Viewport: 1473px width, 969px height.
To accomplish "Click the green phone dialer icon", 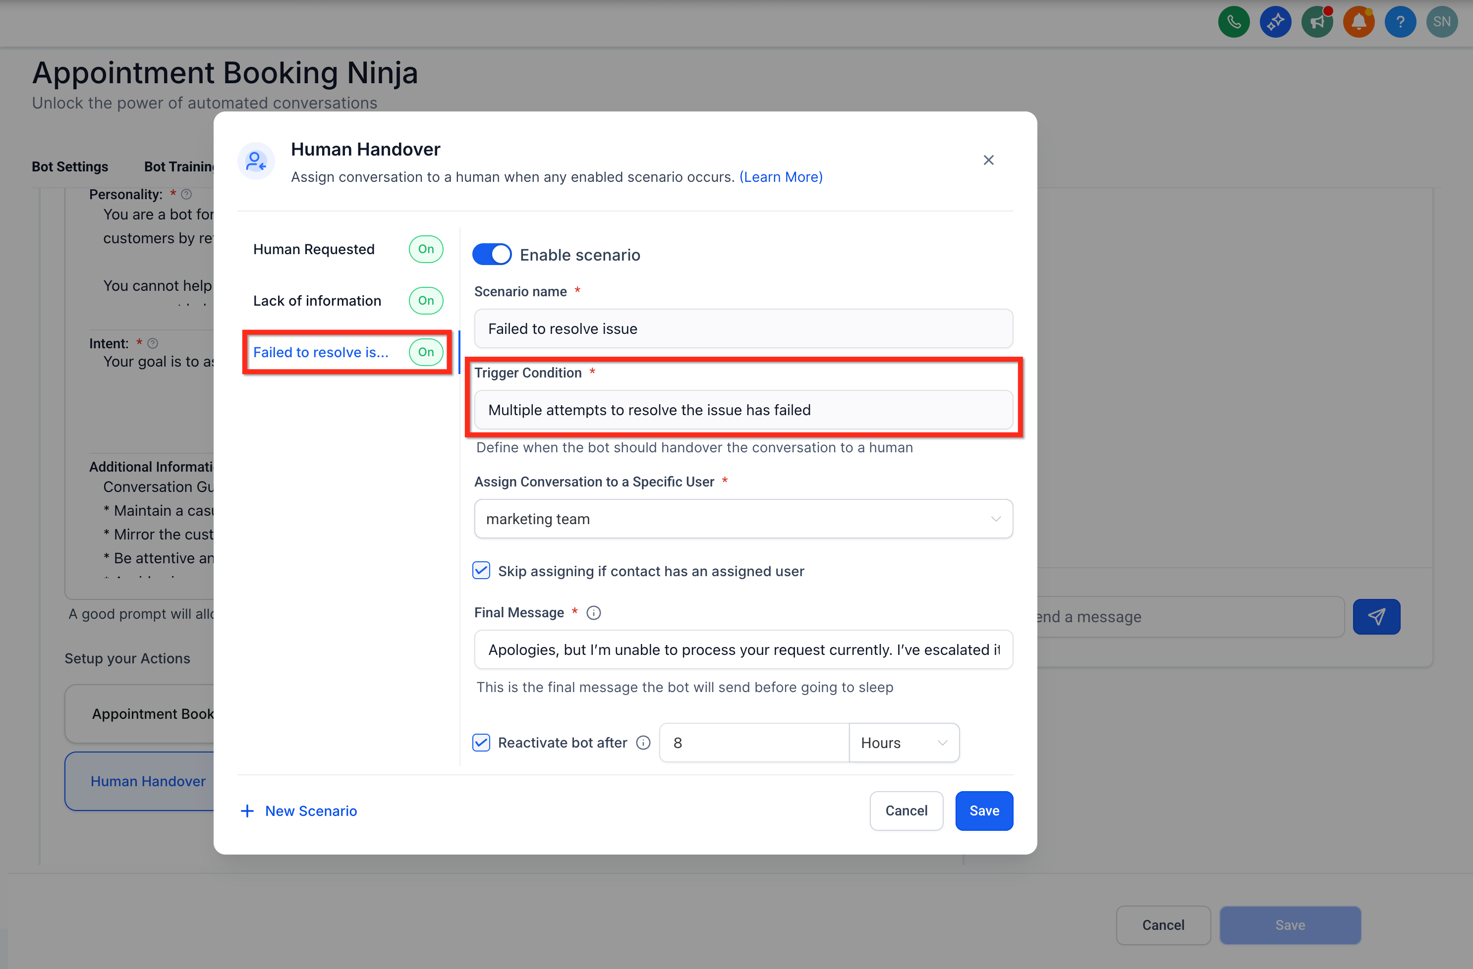I will [1234, 22].
